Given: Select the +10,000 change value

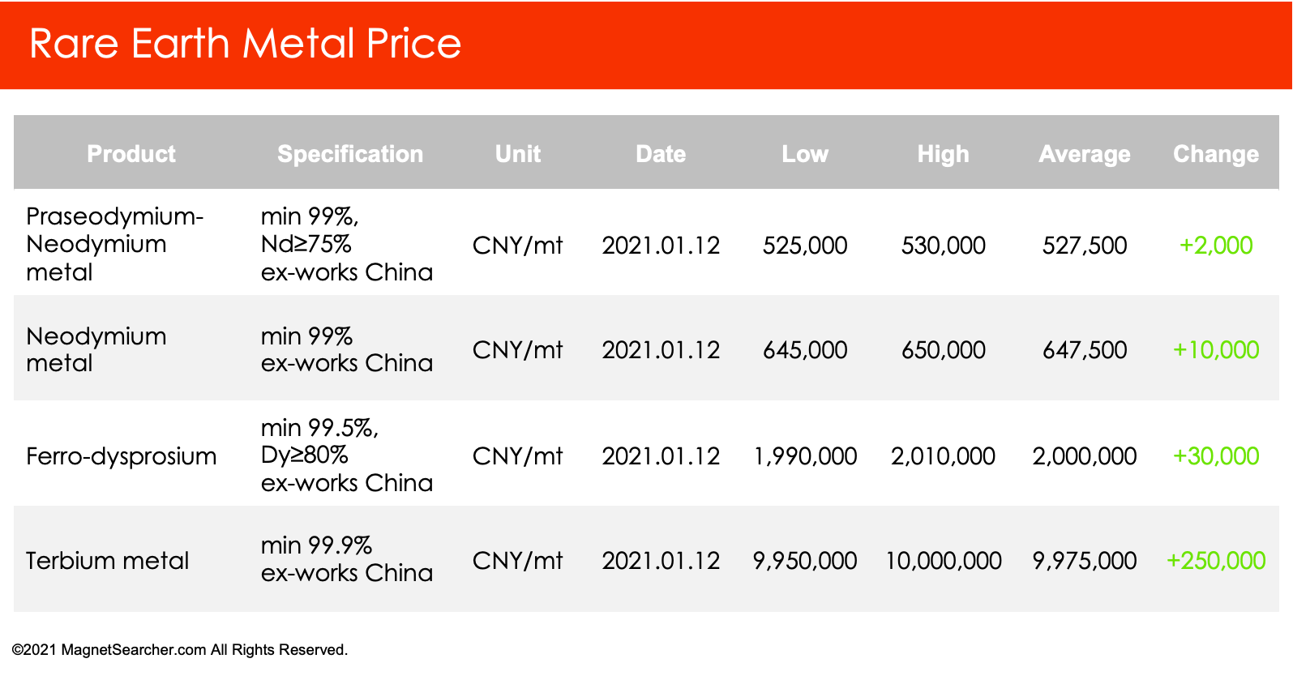Looking at the screenshot, I should point(1216,350).
